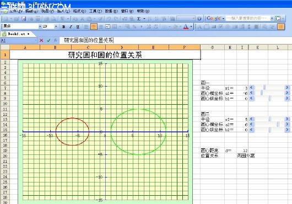Open the 数据 (Data) menu

pyautogui.click(x=111, y=11)
